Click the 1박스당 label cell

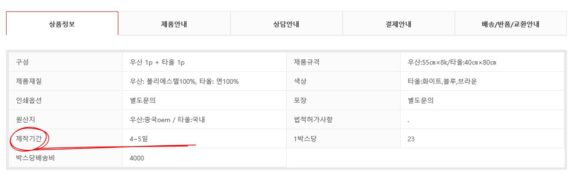tap(303, 139)
